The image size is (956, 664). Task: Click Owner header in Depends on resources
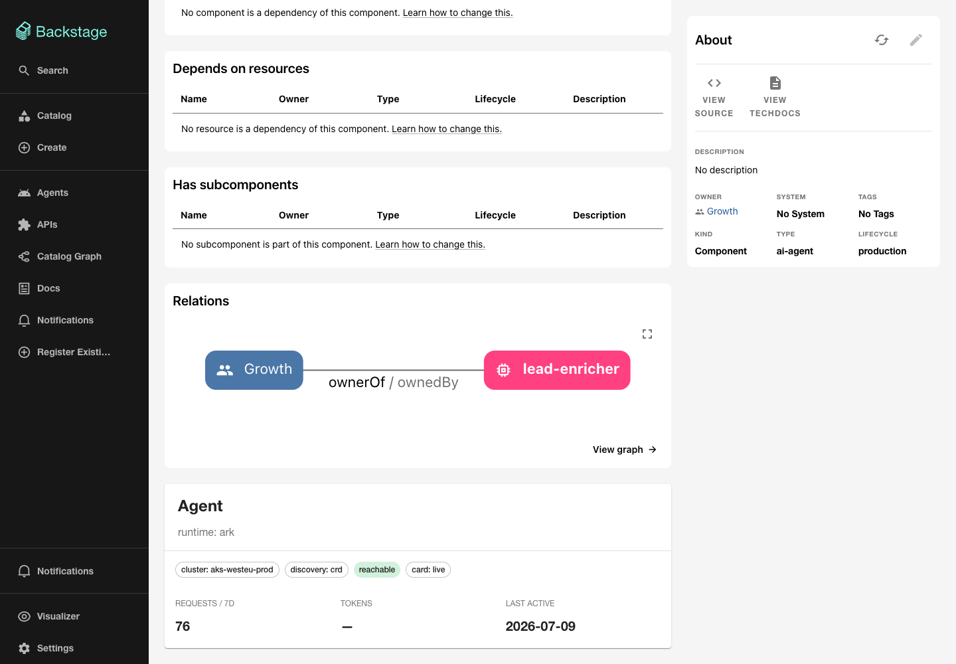point(293,99)
